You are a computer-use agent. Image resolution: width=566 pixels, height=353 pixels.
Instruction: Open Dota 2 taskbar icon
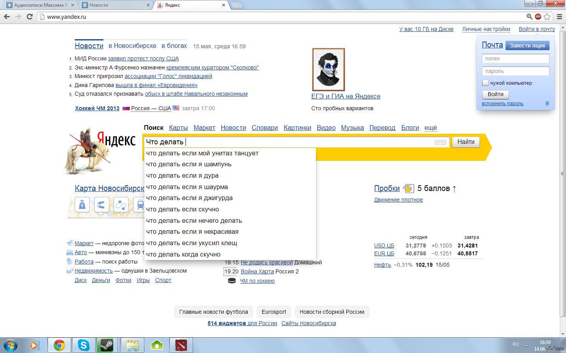[x=181, y=345]
